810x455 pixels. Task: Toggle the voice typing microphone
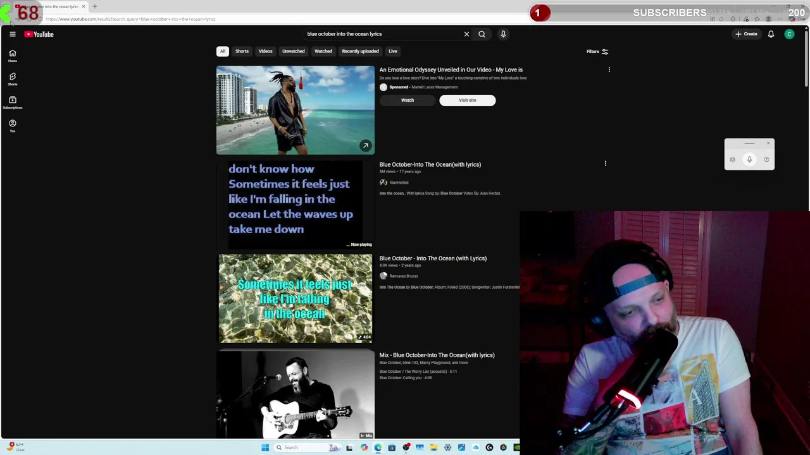[x=749, y=159]
